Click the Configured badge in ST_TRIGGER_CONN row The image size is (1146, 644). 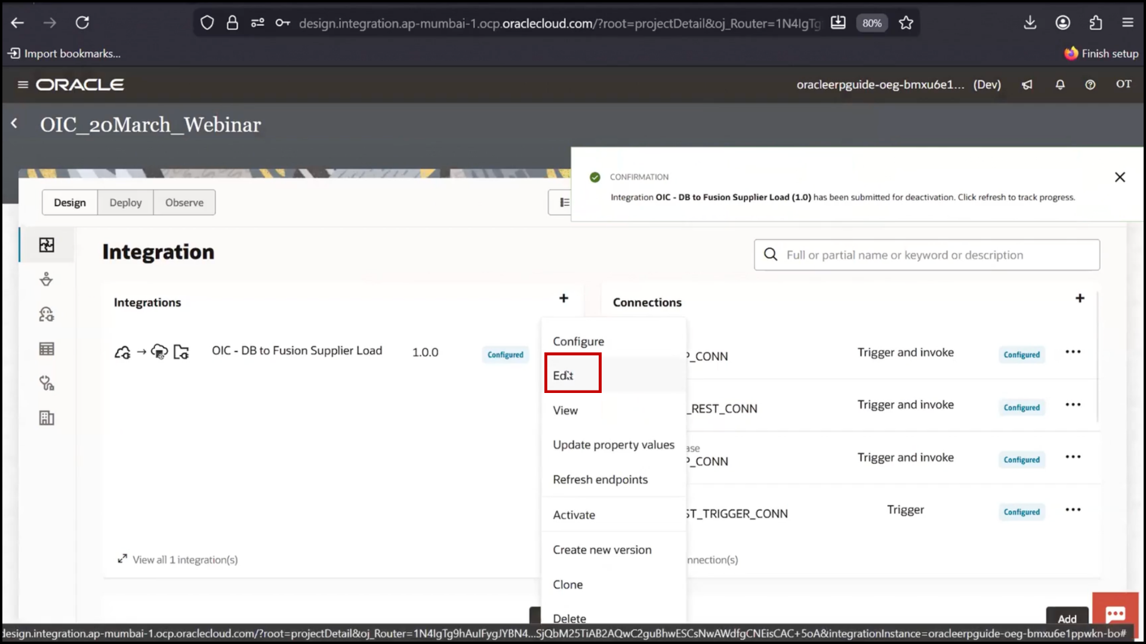pos(1021,512)
